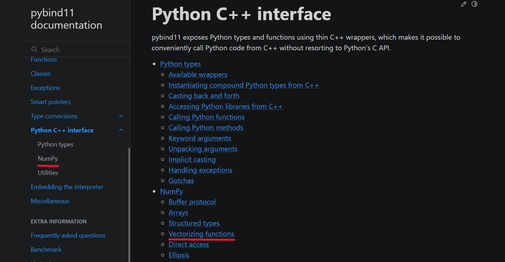Image resolution: width=505 pixels, height=262 pixels.
Task: Open Benchmark in the sidebar
Action: [x=46, y=250]
